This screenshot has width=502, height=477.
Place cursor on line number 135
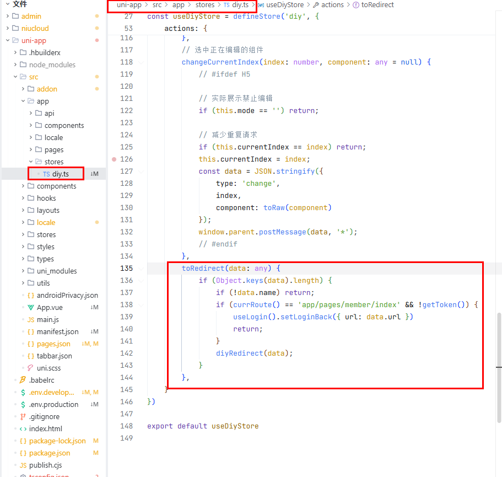click(126, 268)
